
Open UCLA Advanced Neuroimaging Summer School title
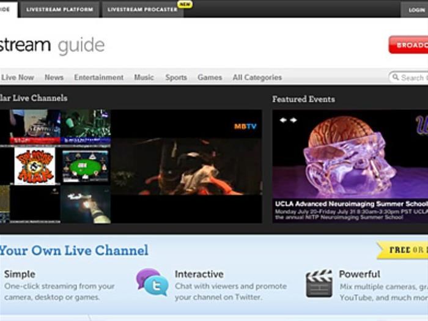tap(352, 204)
